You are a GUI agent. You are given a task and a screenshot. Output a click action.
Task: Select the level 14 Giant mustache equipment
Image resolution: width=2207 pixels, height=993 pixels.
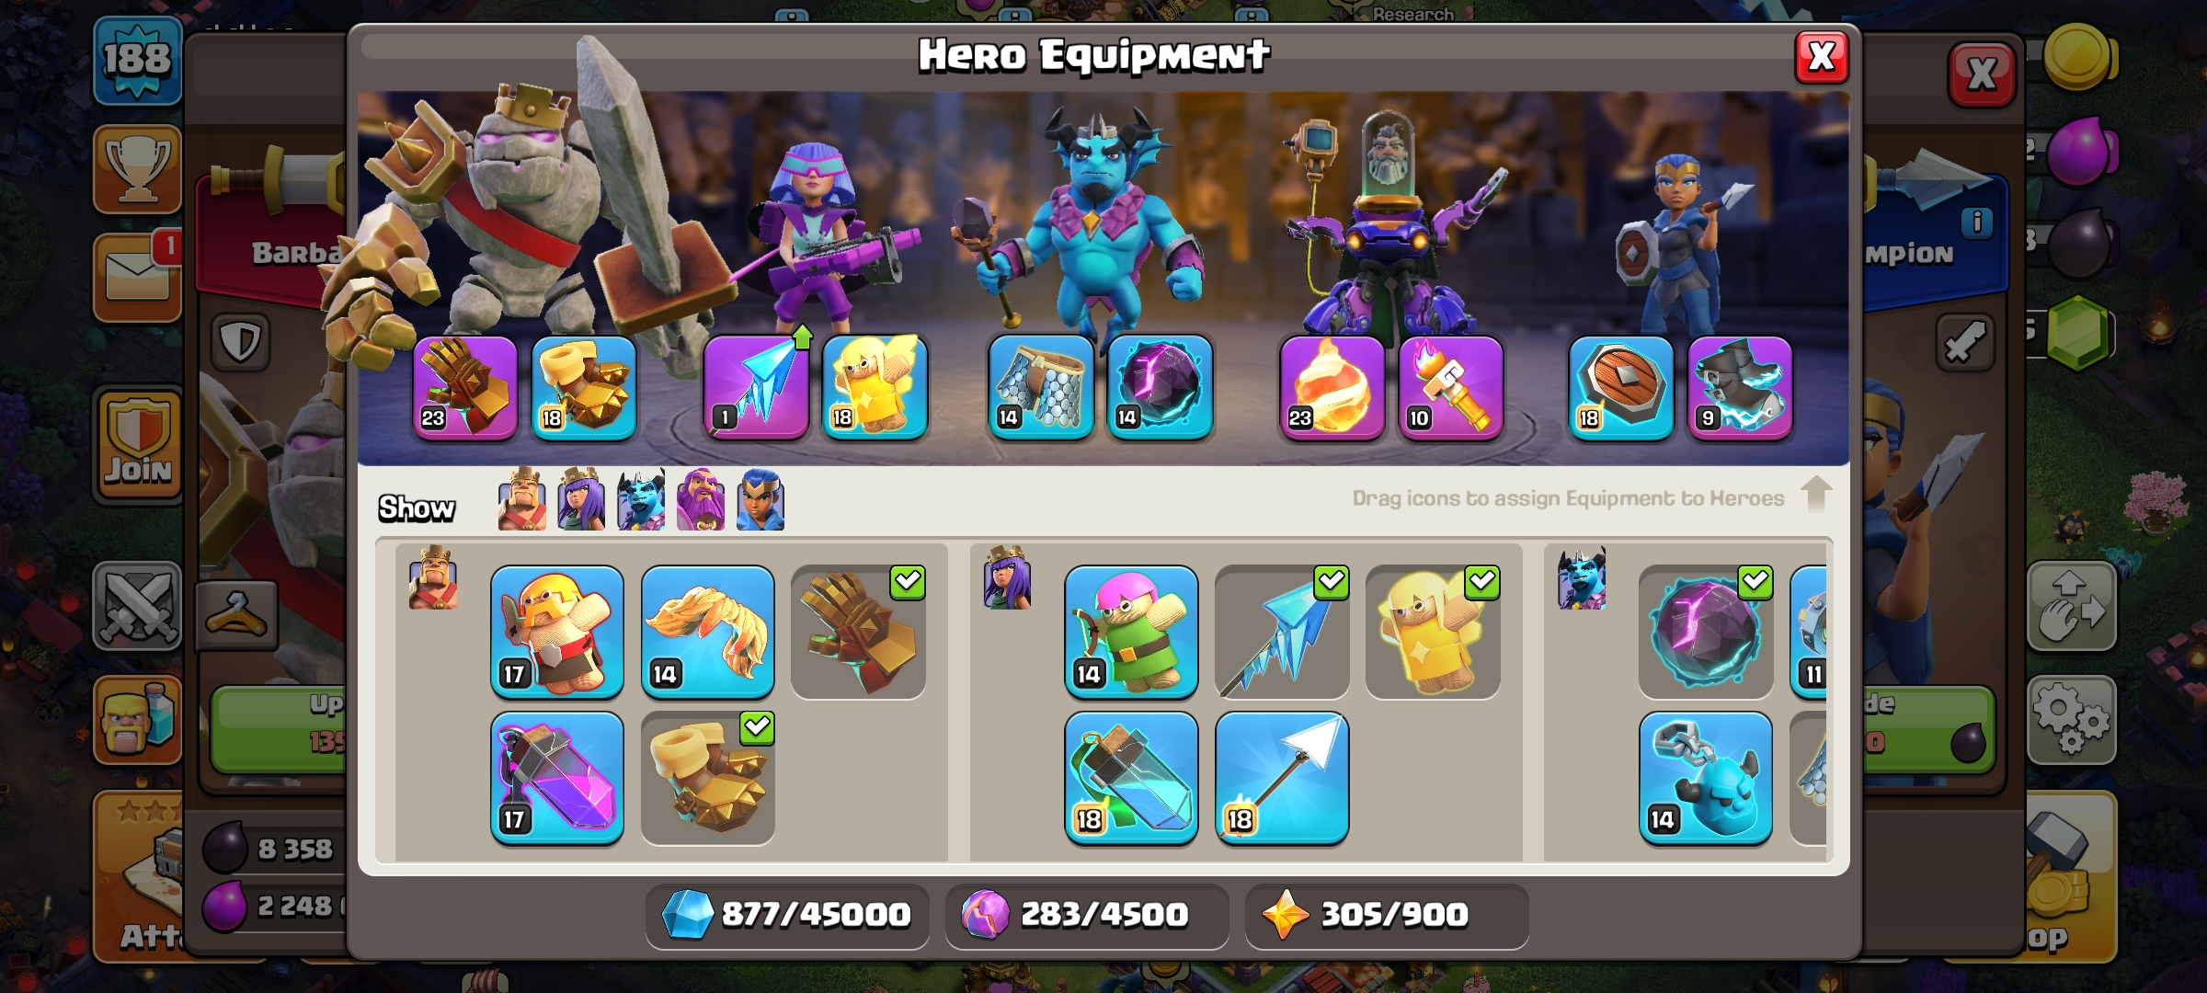click(708, 632)
